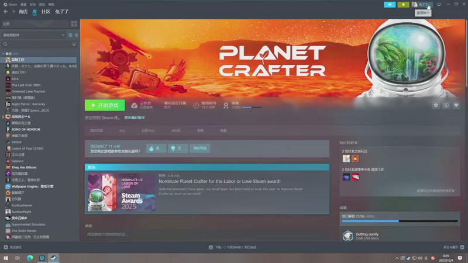The image size is (468, 263).
Task: Open advanced filter options icon
Action: tap(74, 44)
